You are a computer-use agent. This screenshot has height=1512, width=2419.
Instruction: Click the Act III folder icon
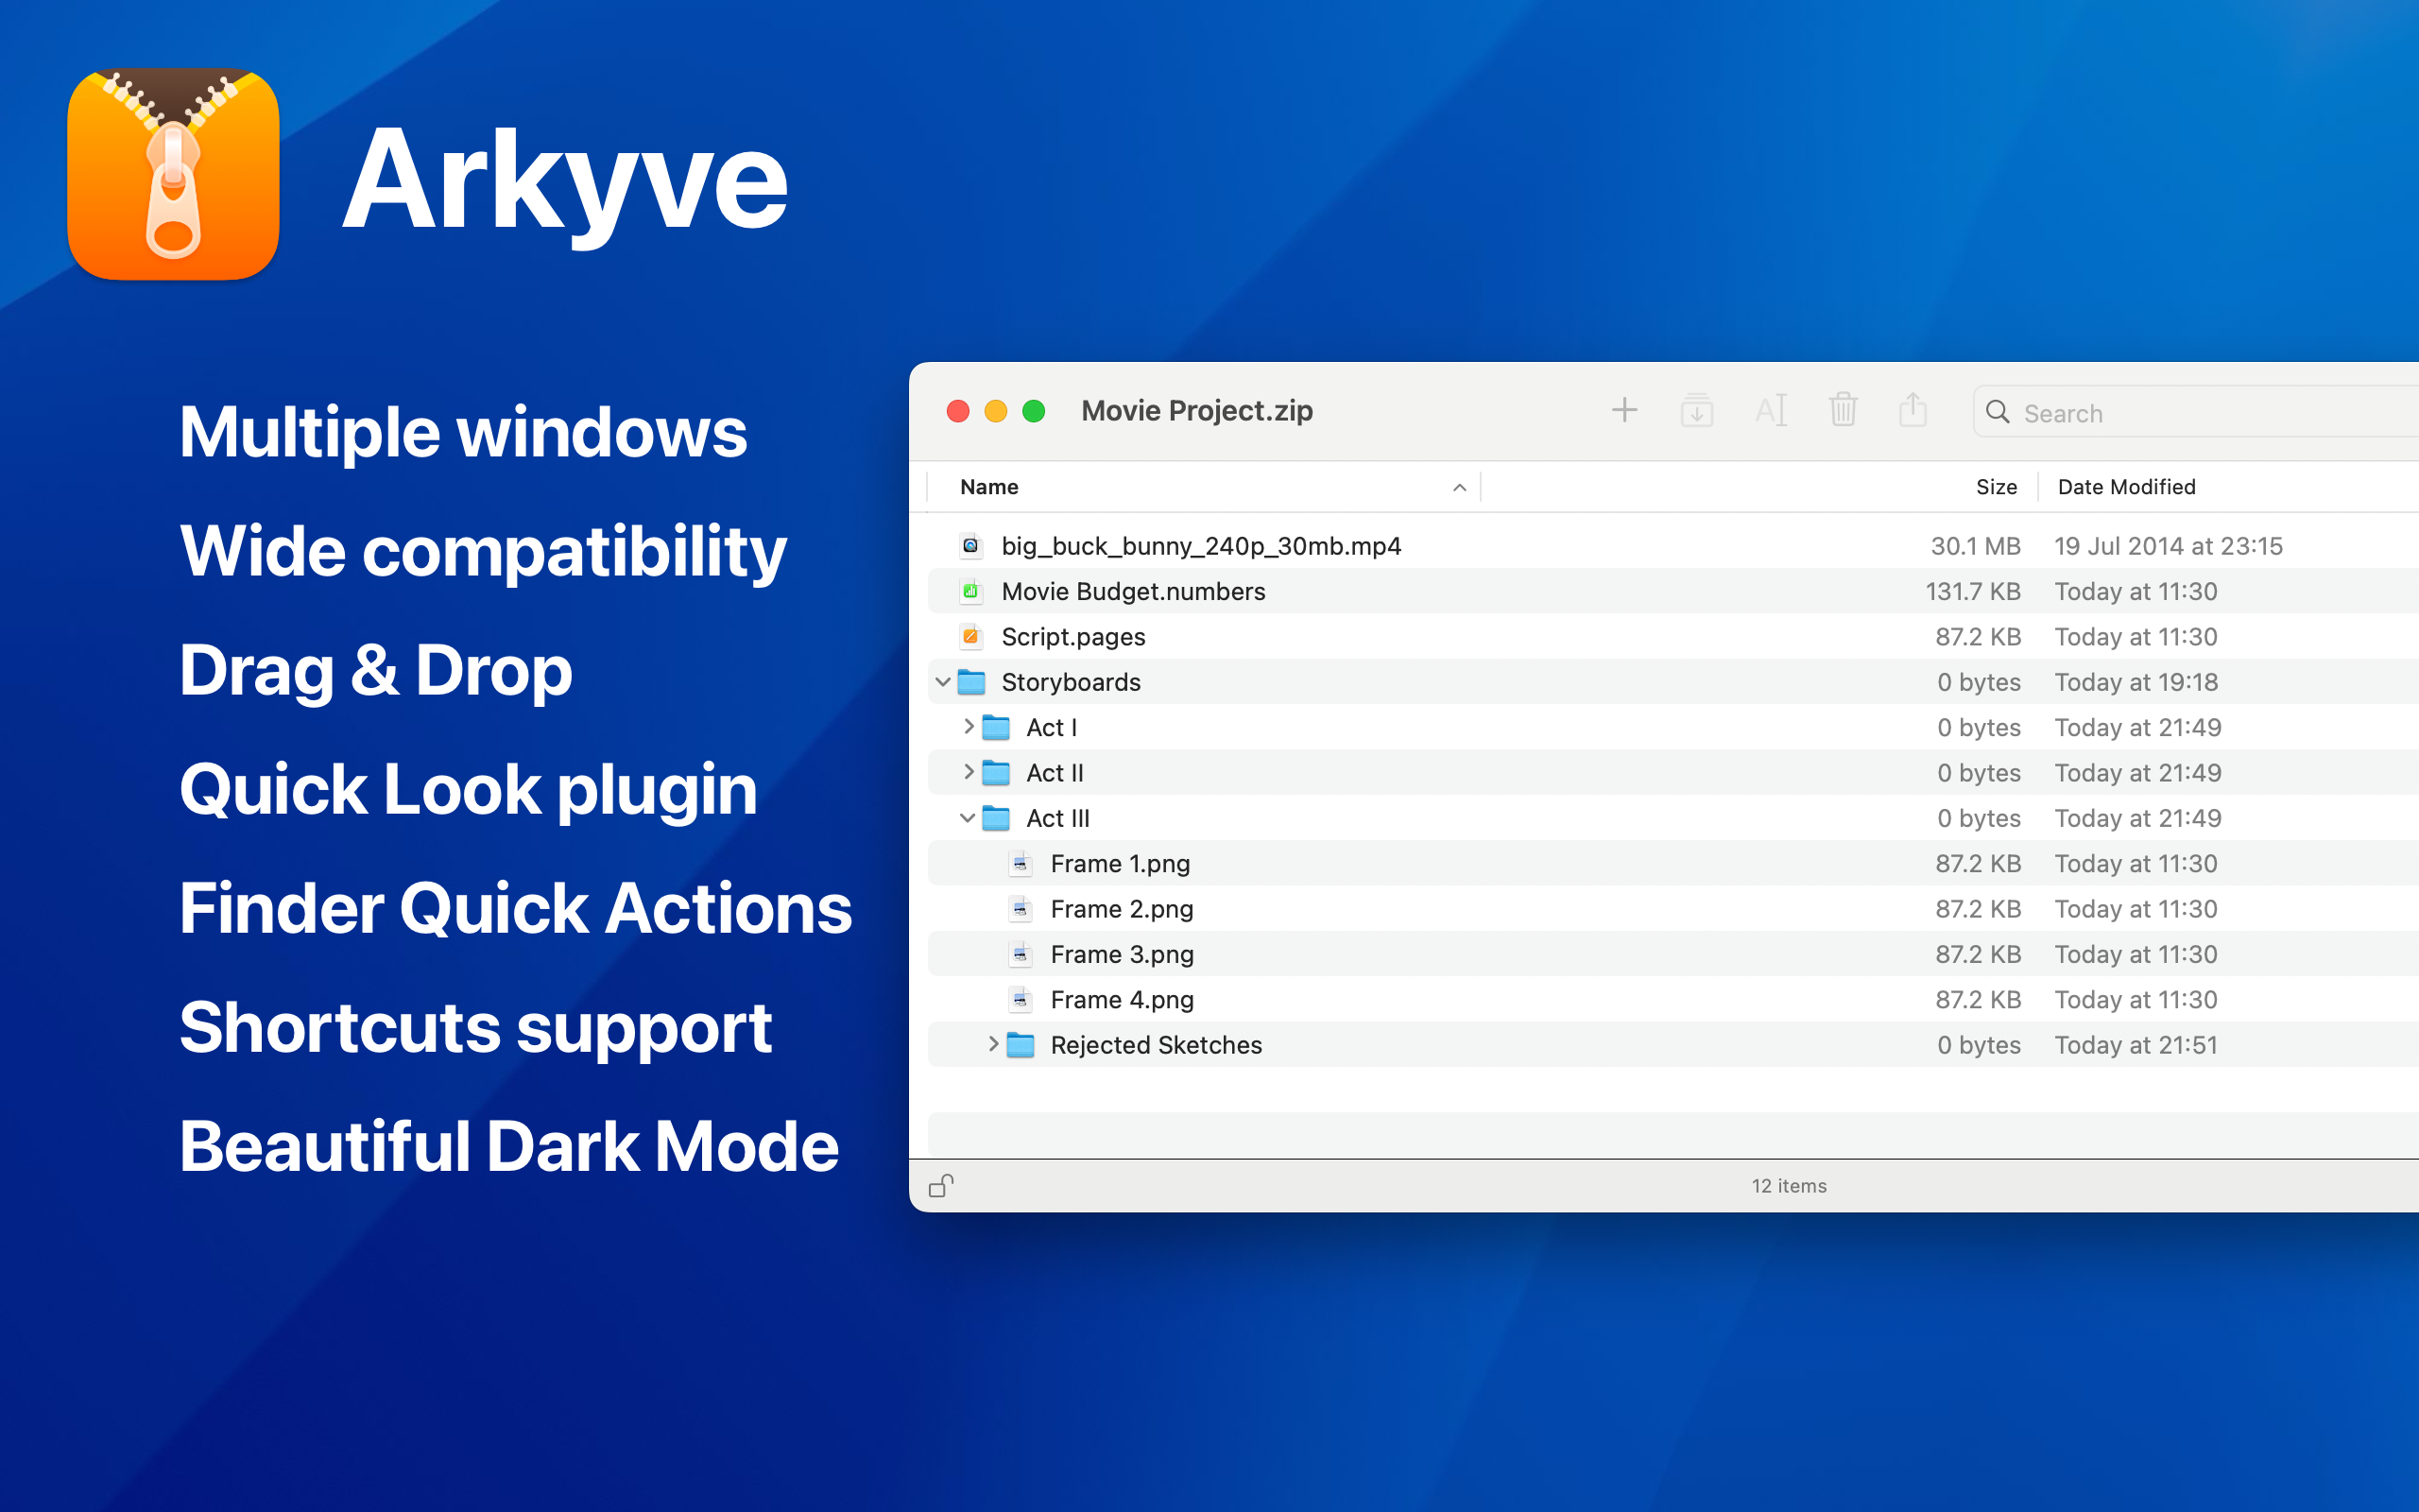click(x=996, y=818)
